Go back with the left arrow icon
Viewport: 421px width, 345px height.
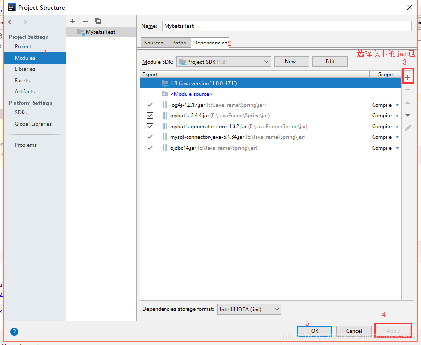tap(11, 22)
